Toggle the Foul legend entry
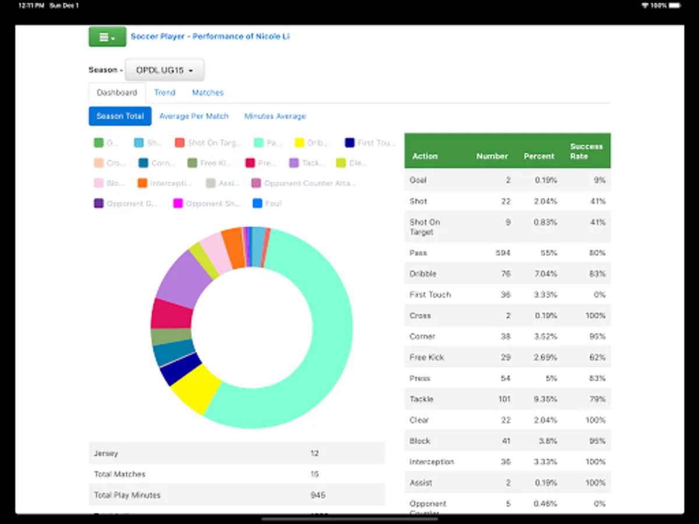The image size is (699, 524). click(x=266, y=203)
